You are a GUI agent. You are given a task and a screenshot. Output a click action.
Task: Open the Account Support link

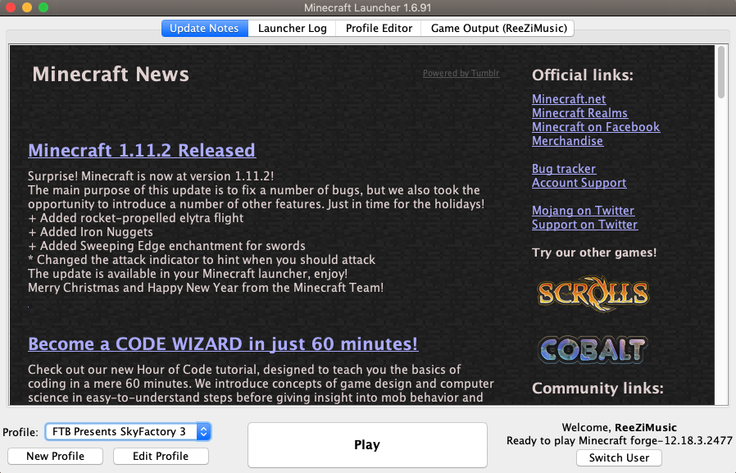579,183
